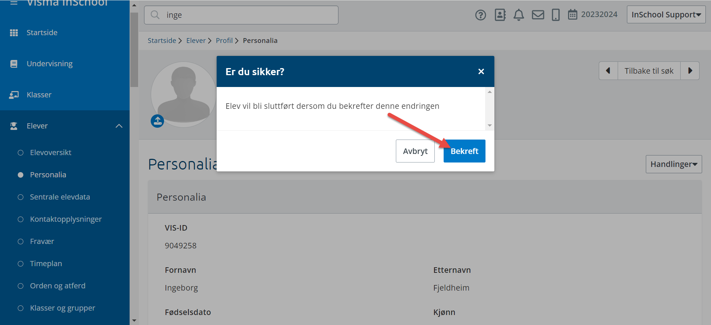Open the InSchool Support dropdown

666,14
